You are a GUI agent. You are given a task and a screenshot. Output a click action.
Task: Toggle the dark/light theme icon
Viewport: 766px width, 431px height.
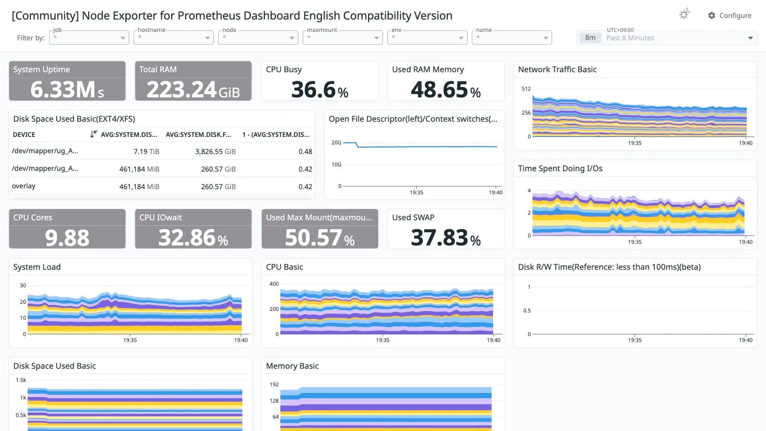pyautogui.click(x=684, y=14)
